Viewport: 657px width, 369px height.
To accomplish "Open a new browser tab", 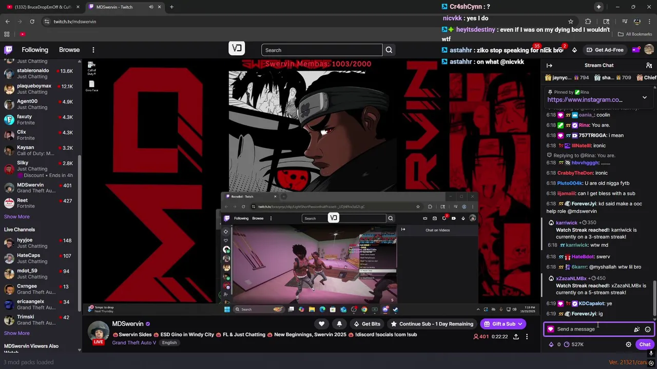I will point(171,7).
